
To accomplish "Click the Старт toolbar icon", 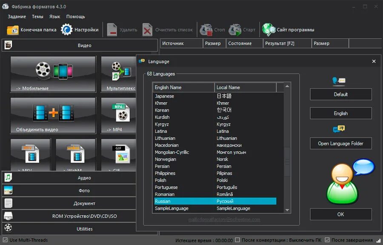I will [x=235, y=29].
